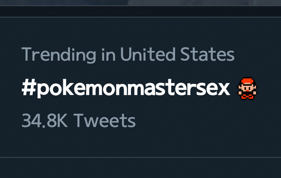
Task: Click the blank space right of 34.8K Tweets
Action: coord(198,120)
